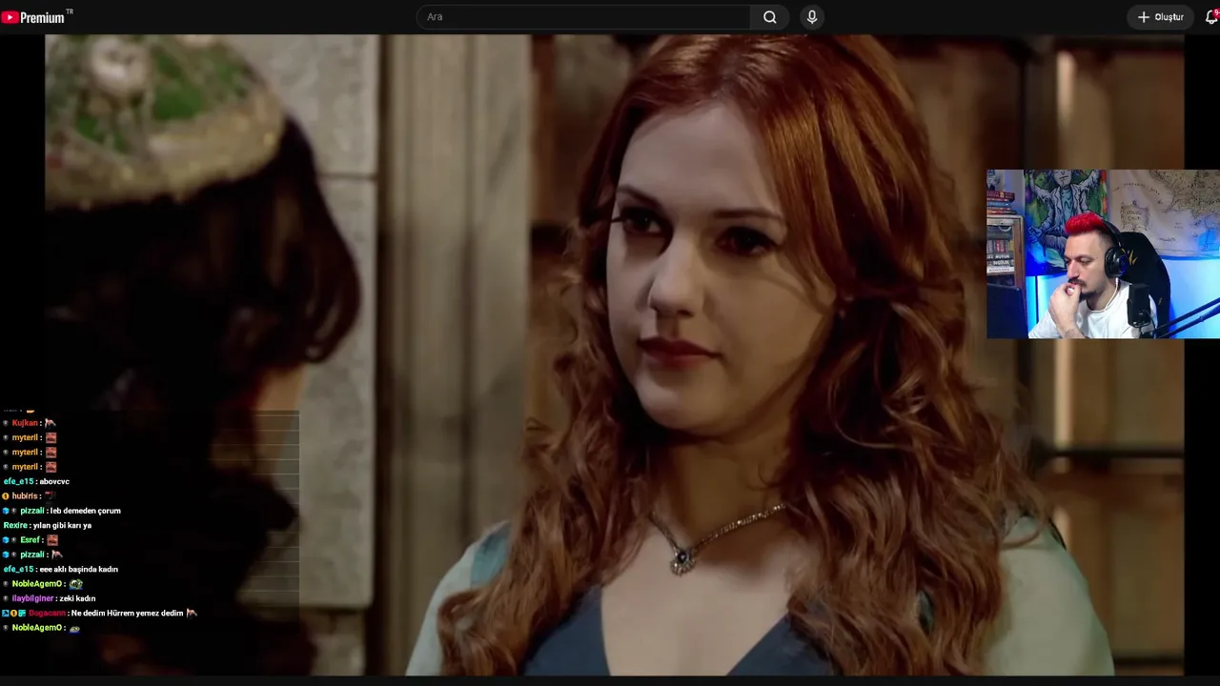Select the Esref chat username
Viewport: 1220px width, 686px height.
[31, 540]
